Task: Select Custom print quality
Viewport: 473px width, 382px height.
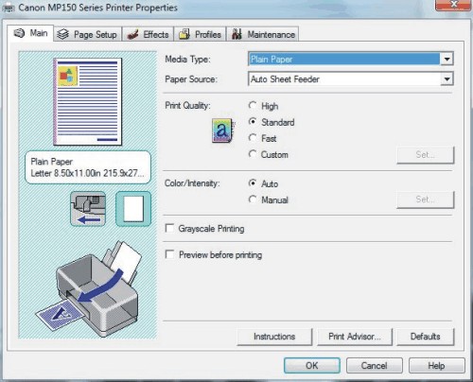Action: pyautogui.click(x=253, y=154)
